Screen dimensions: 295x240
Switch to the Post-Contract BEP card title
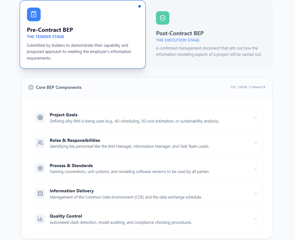[180, 33]
